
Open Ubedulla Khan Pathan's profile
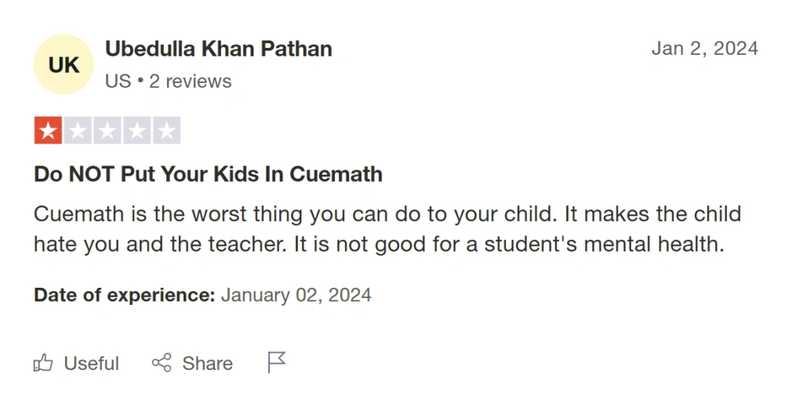pyautogui.click(x=219, y=49)
